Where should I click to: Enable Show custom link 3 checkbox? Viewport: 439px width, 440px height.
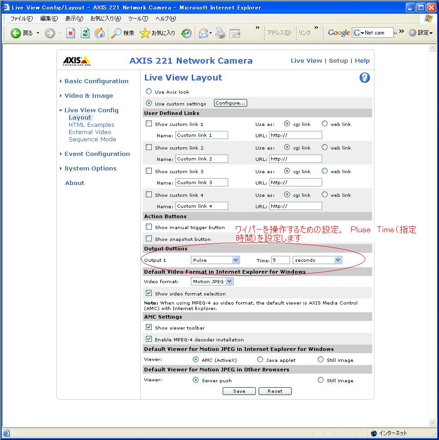[x=149, y=171]
